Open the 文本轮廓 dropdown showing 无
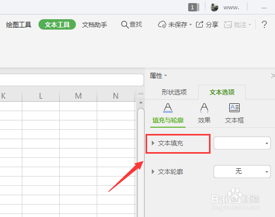 (242, 171)
